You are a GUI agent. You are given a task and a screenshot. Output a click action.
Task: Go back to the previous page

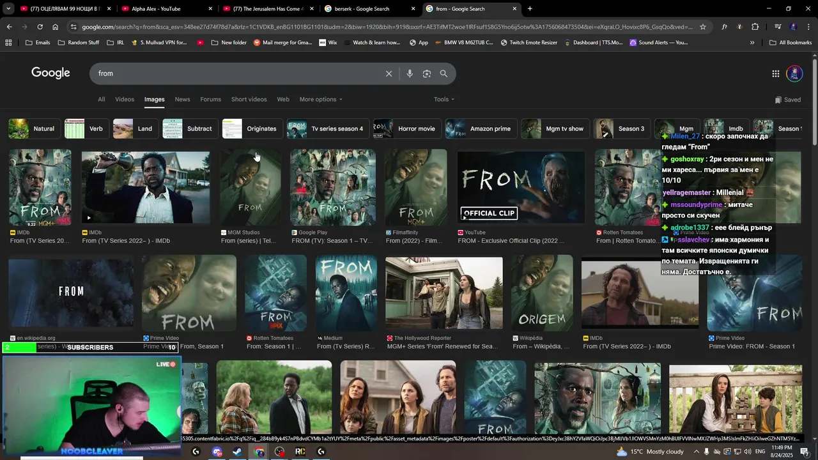[9, 27]
